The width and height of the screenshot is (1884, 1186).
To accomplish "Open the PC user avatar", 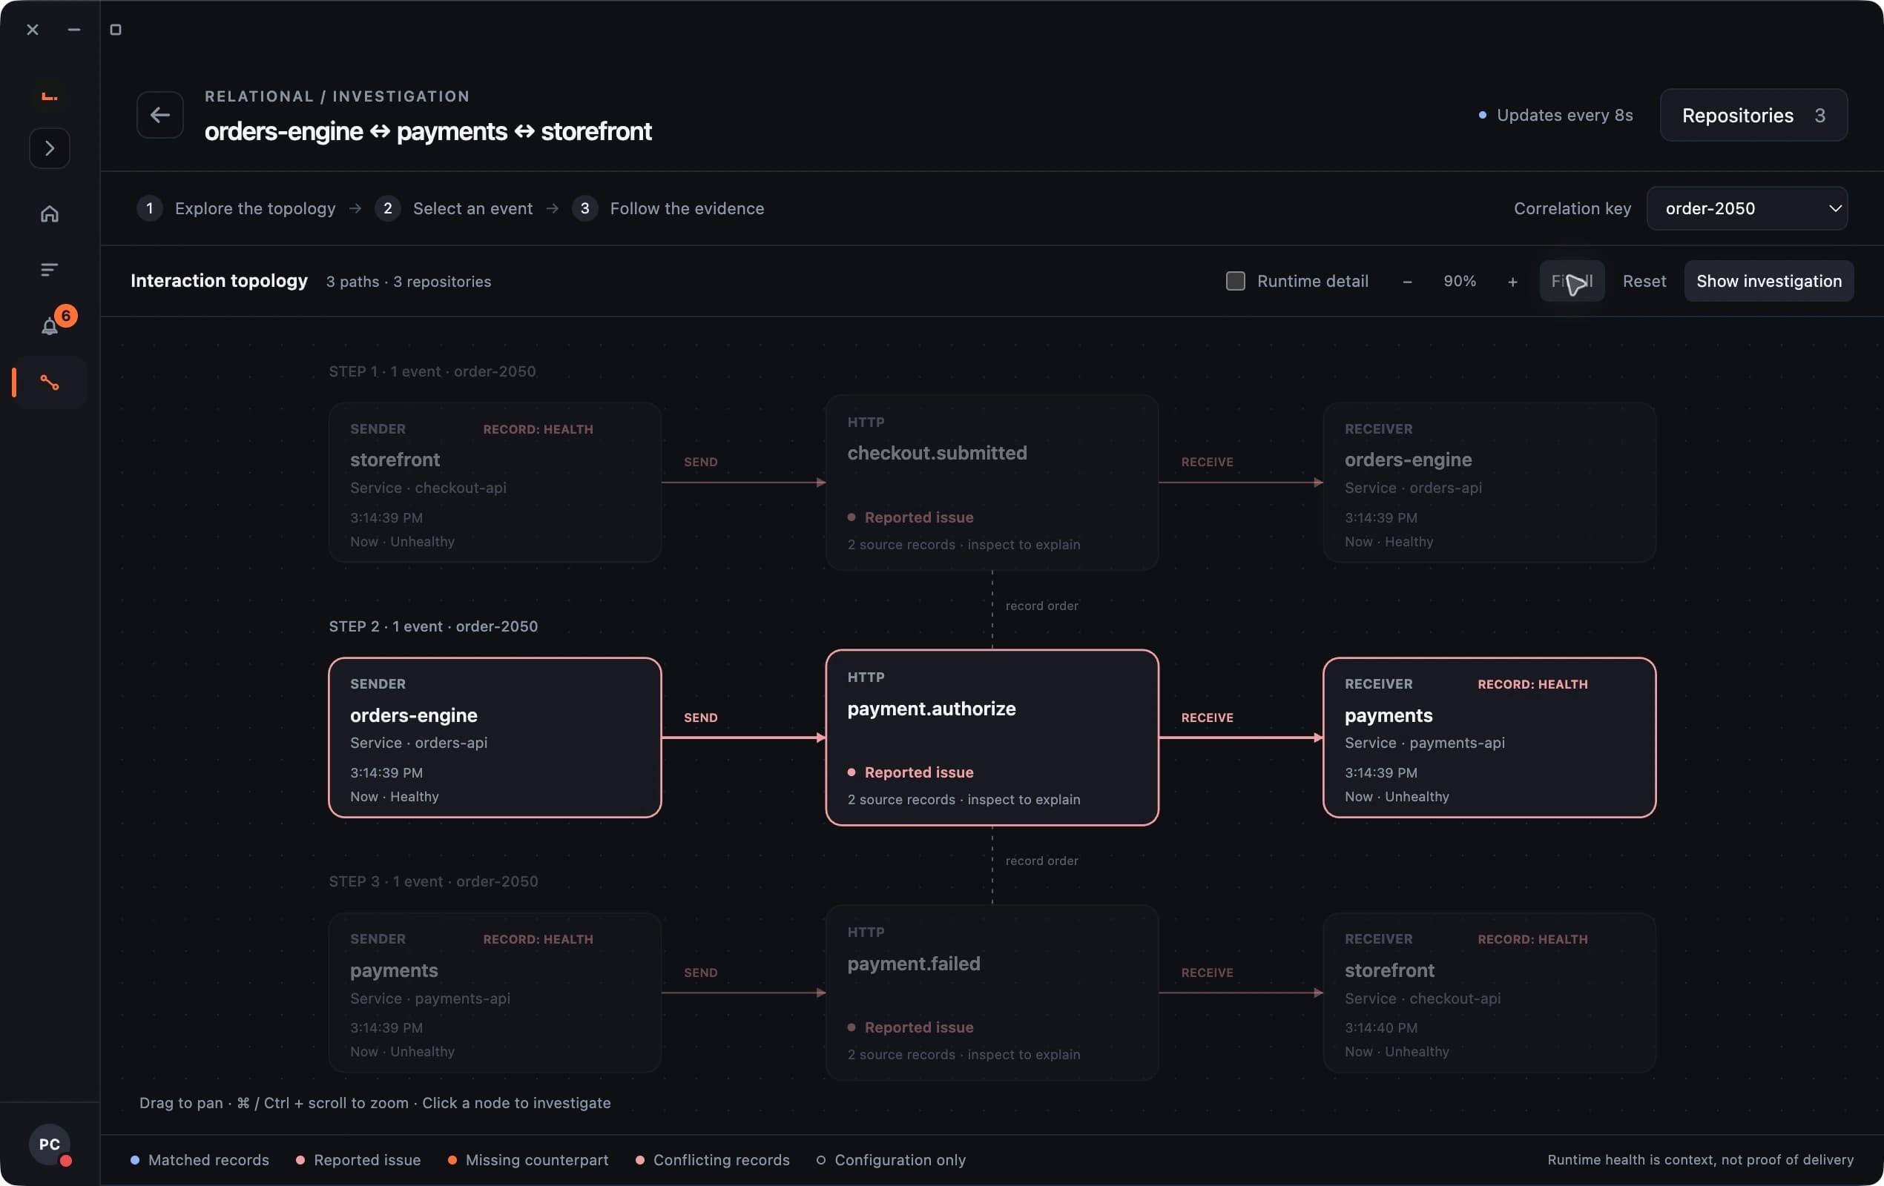I will tap(49, 1144).
